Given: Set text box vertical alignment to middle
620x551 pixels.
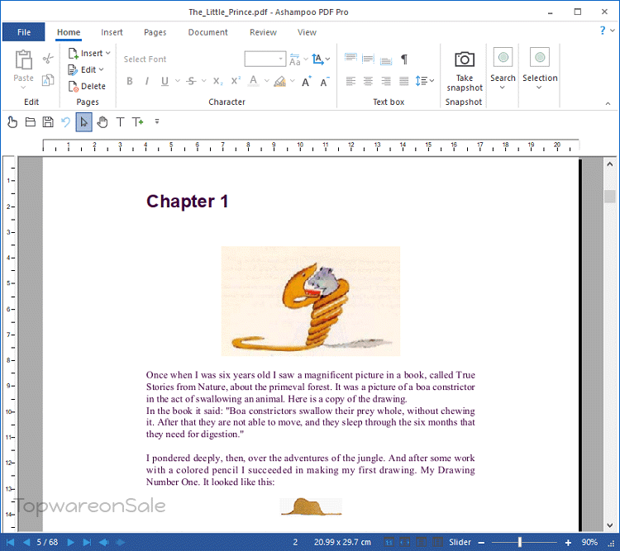Looking at the screenshot, I should coord(368,59).
